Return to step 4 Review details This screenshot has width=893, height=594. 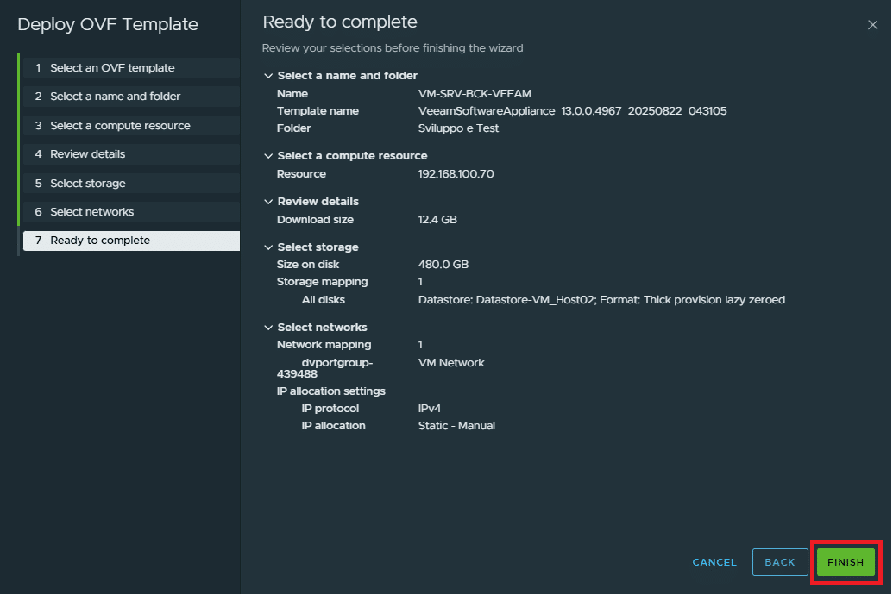pos(87,154)
